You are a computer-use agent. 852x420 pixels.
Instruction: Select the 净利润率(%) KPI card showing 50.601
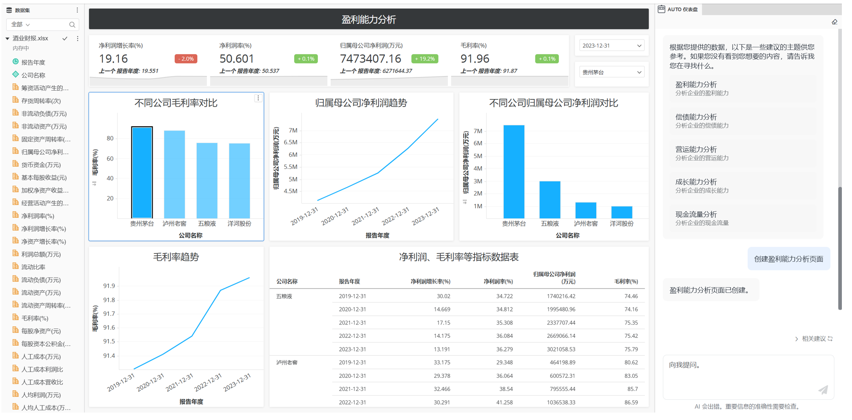pos(269,61)
